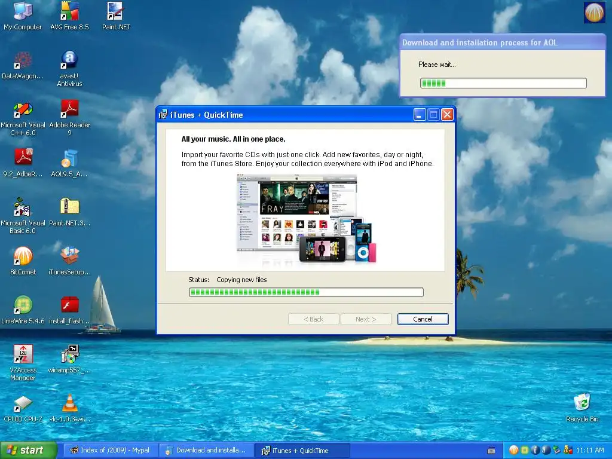Minimize the iTunes + QuickTime window
Viewport: 612px width, 459px height.
pyautogui.click(x=420, y=115)
